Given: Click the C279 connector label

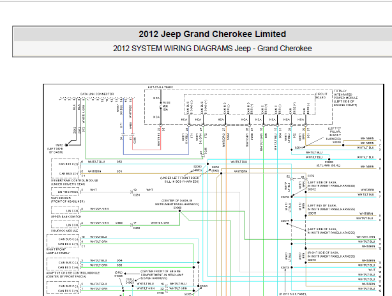Looking at the screenshot, I should (x=311, y=176).
